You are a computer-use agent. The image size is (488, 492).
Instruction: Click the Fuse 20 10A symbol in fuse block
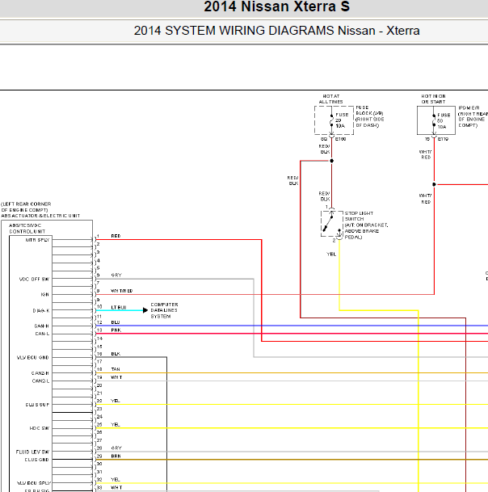click(x=332, y=120)
